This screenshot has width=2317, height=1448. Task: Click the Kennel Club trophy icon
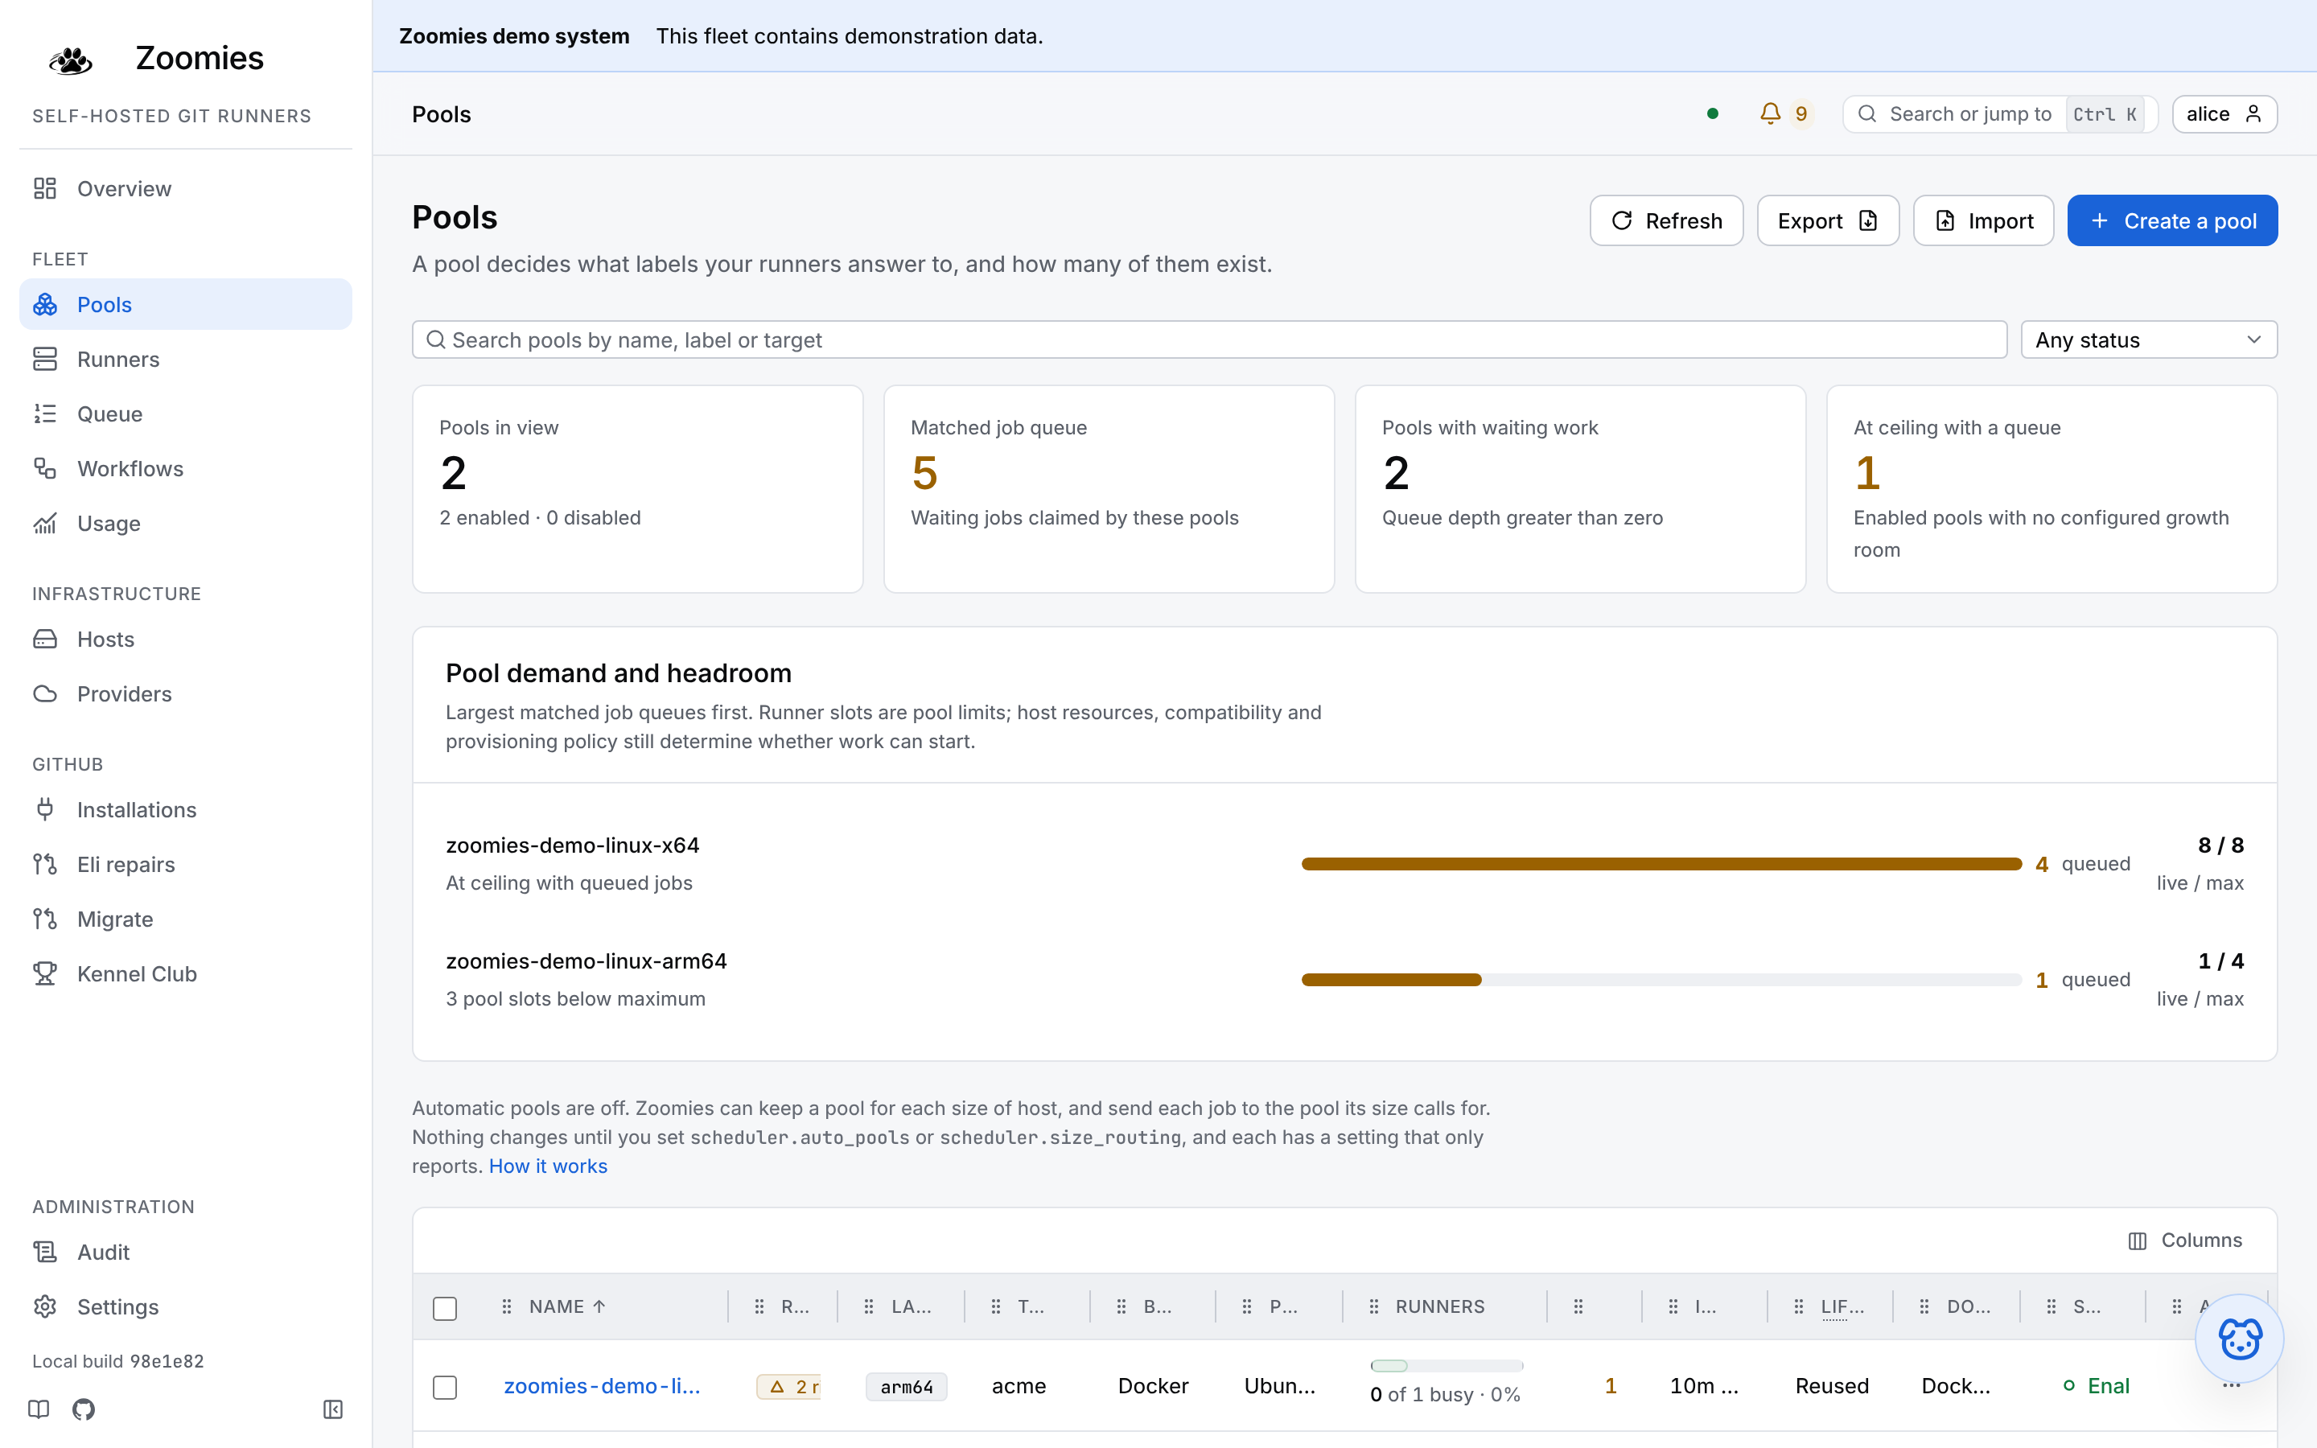pyautogui.click(x=45, y=974)
